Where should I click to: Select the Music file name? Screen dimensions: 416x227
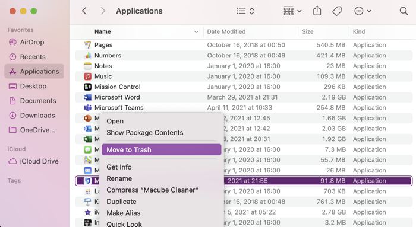click(x=103, y=76)
